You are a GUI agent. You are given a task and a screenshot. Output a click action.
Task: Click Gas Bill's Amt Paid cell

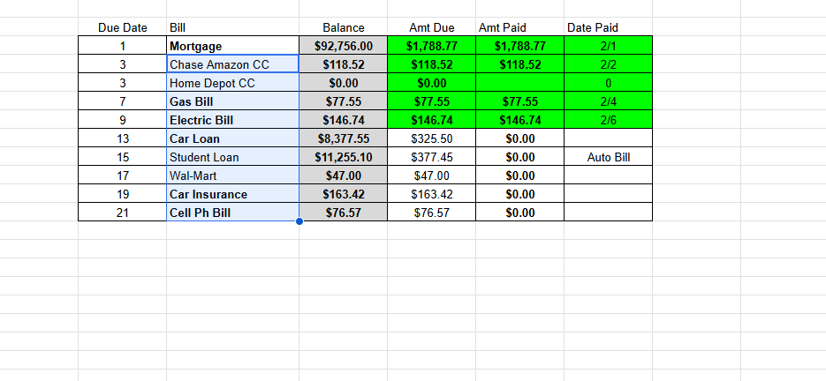coord(520,101)
